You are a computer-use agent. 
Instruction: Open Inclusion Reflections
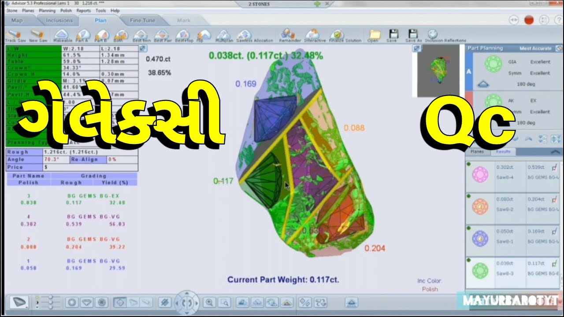(x=445, y=36)
